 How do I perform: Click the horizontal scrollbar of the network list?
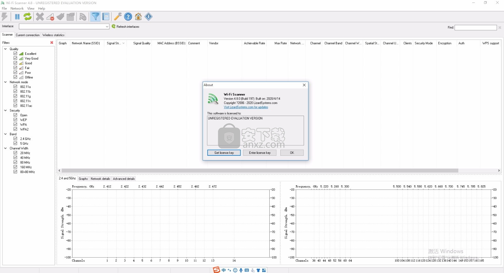pyautogui.click(x=260, y=171)
